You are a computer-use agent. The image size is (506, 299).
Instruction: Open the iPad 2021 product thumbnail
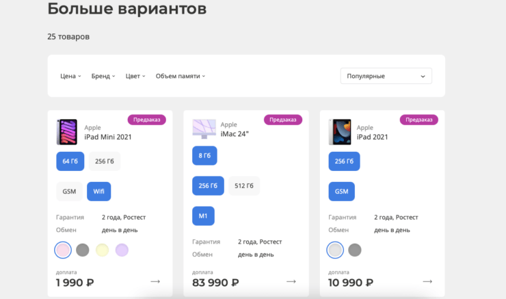(x=340, y=132)
